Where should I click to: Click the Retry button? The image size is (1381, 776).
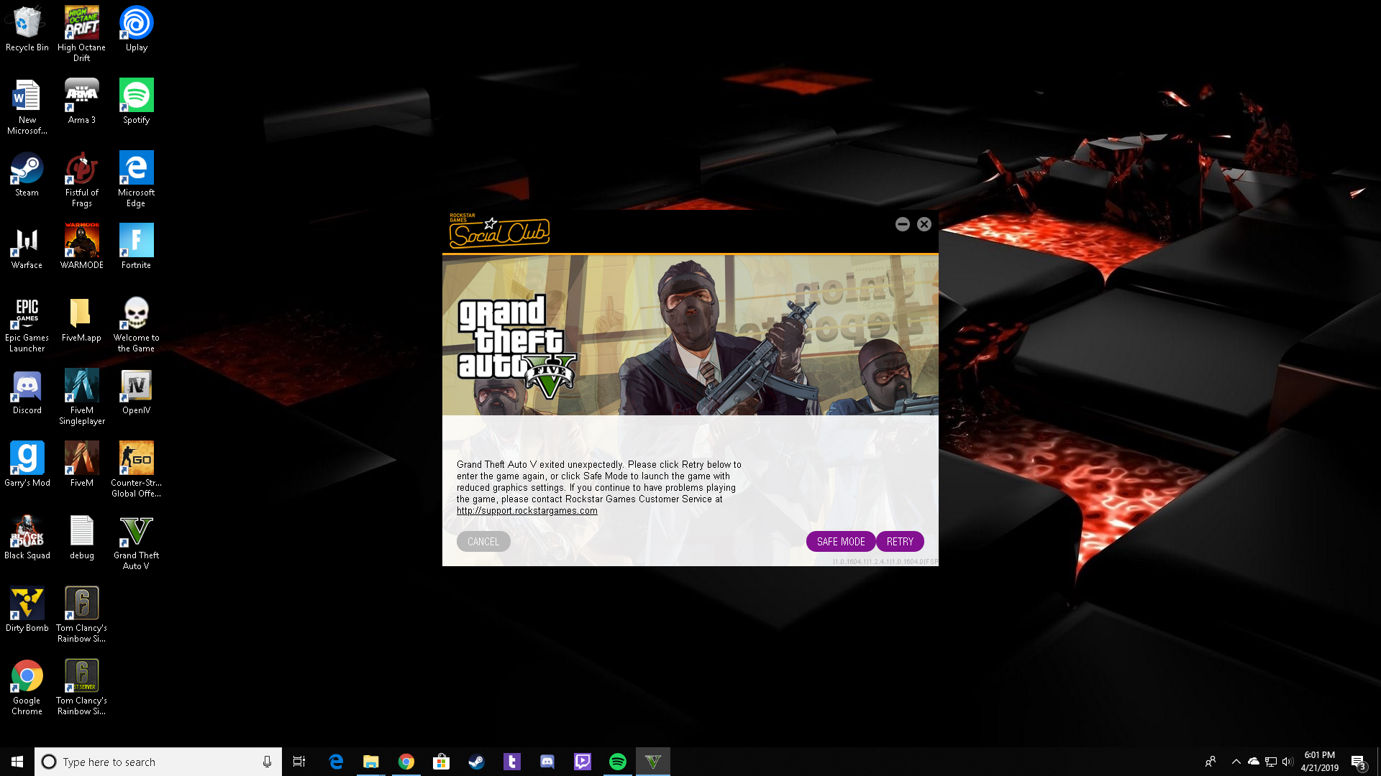[x=900, y=542]
